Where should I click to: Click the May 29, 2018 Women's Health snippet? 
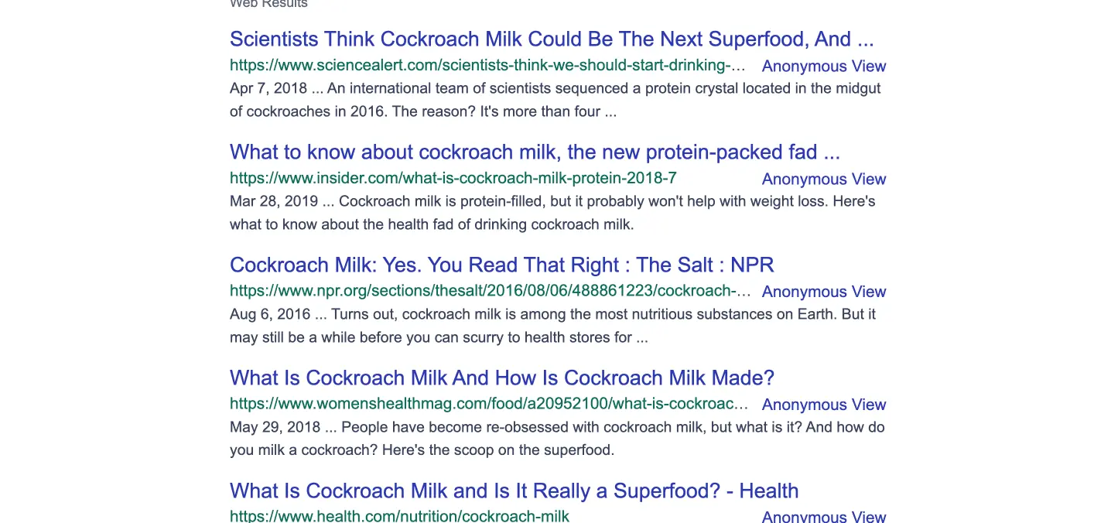click(x=556, y=439)
